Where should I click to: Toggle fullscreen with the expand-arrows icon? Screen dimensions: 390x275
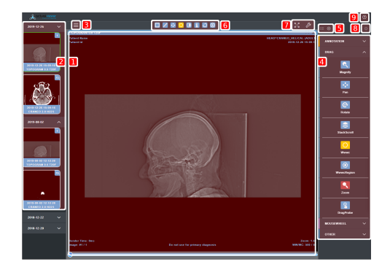297,25
